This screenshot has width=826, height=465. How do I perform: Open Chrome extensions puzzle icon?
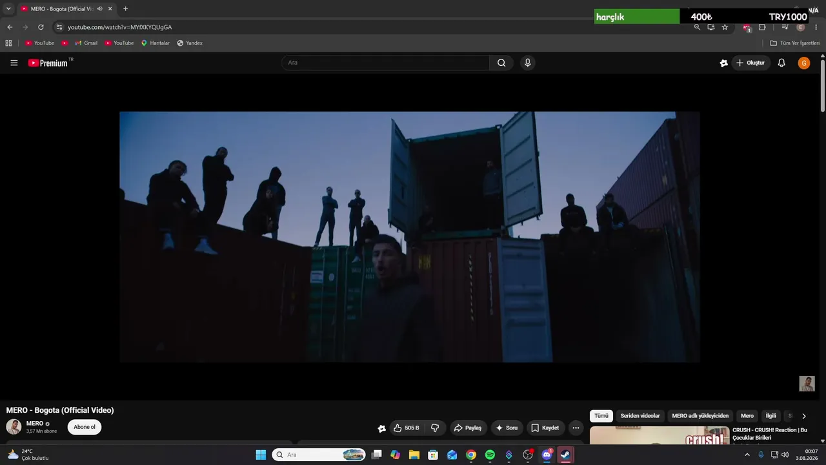(762, 27)
